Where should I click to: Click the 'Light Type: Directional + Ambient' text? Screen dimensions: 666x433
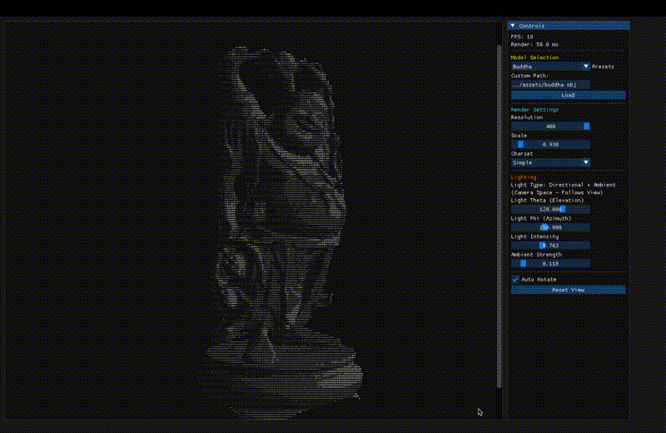563,185
